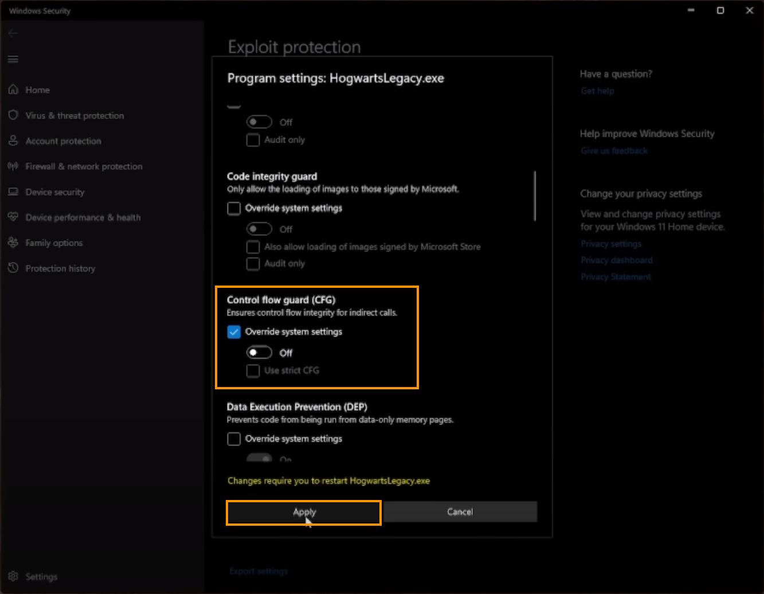Click the Program settings: HogwartsLegacy.exe title
This screenshot has width=764, height=594.
pos(335,79)
